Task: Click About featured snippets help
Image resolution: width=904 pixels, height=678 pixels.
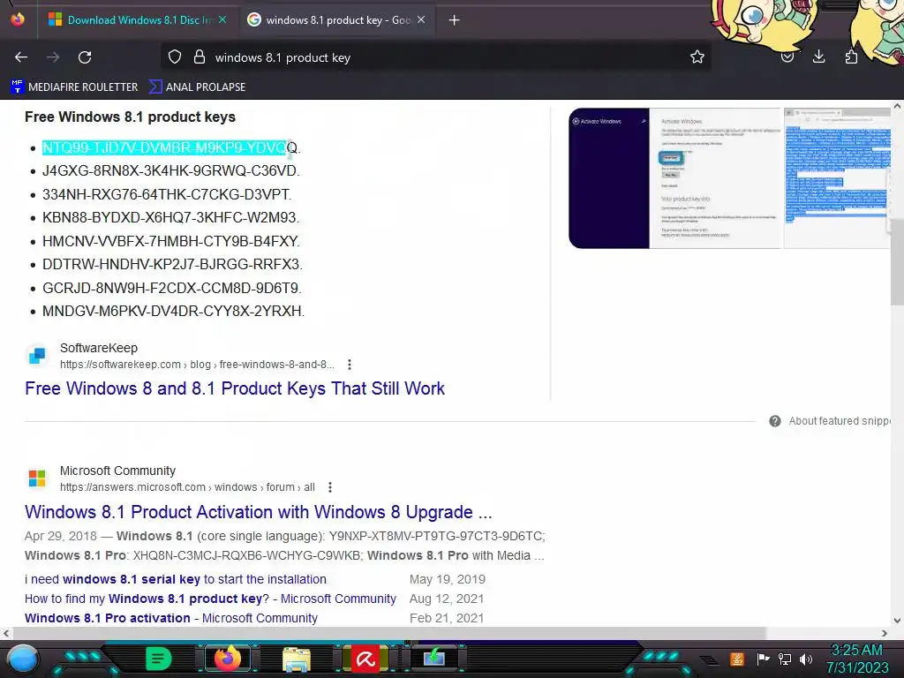Action: coord(830,421)
